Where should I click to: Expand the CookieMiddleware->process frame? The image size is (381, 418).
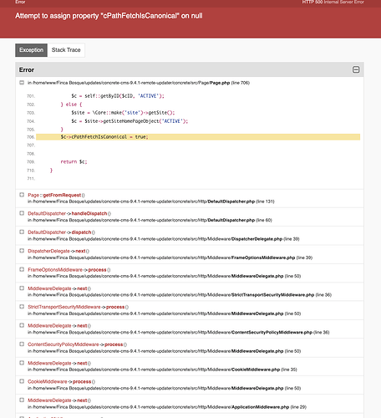point(22,381)
